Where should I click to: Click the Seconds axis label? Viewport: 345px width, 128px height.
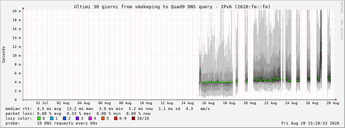pyautogui.click(x=4, y=54)
